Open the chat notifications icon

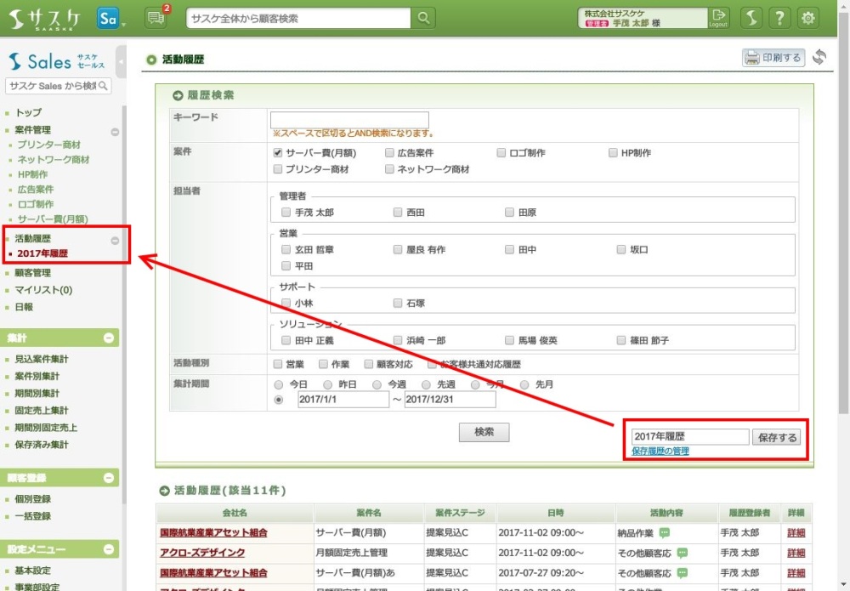click(156, 18)
